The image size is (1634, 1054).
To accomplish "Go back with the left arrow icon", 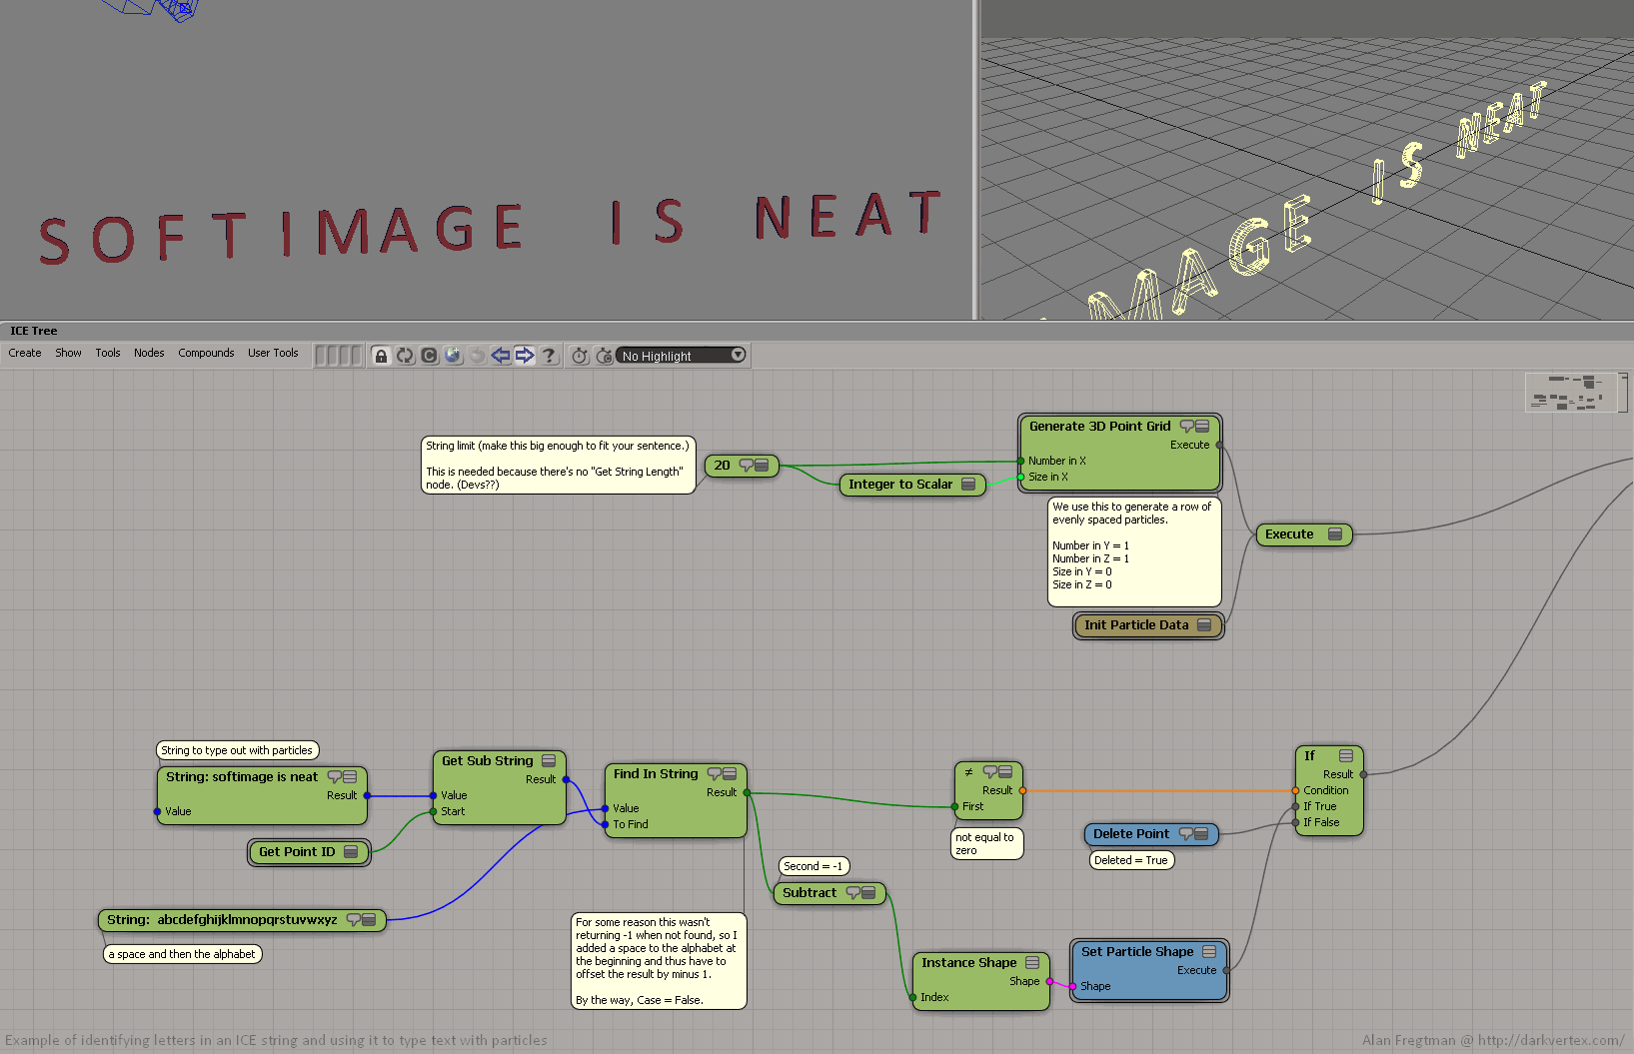I will click(x=501, y=356).
